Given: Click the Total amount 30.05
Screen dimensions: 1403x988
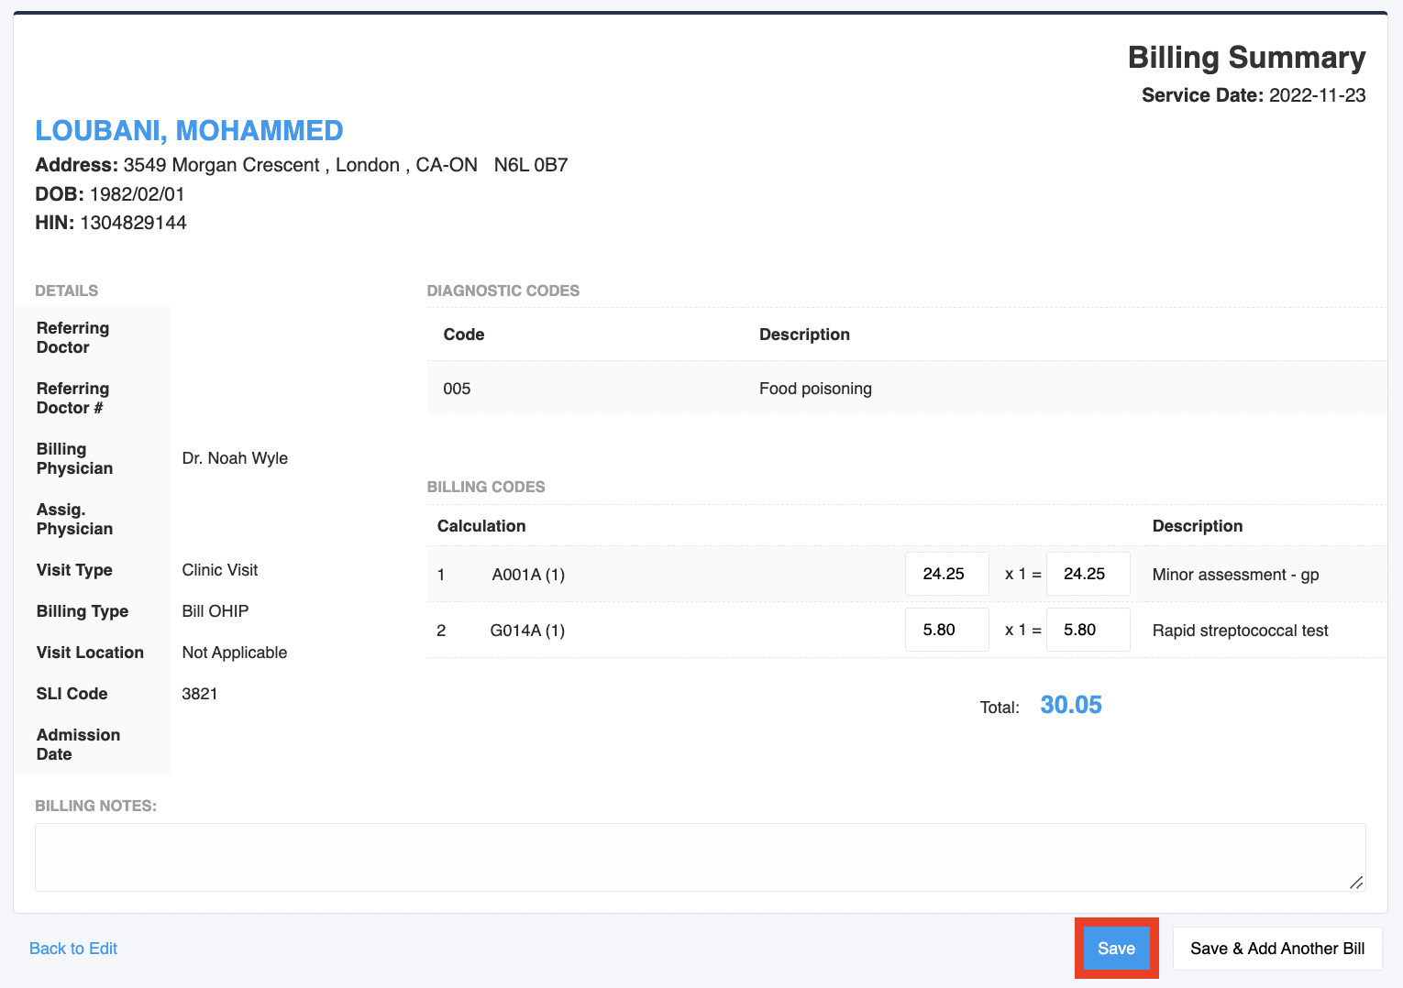Looking at the screenshot, I should click(x=1070, y=705).
